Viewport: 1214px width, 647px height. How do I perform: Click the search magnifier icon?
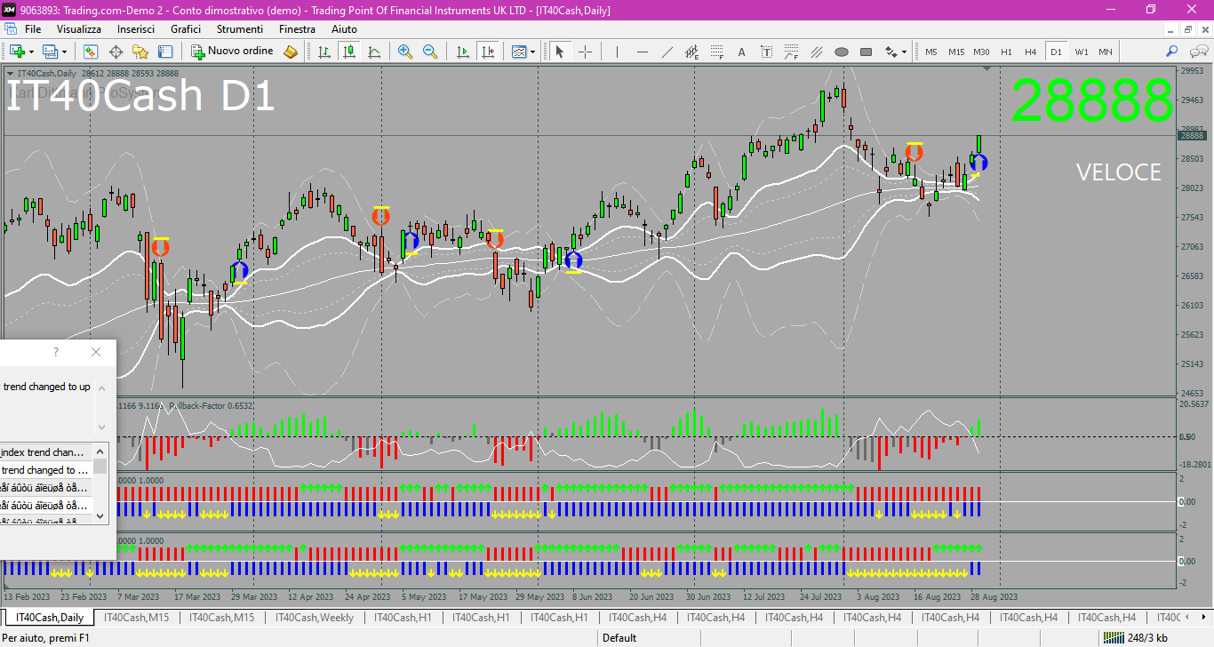click(x=1172, y=52)
